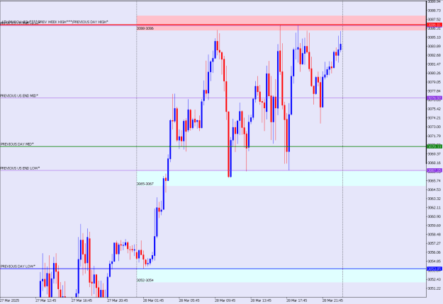Click the 3077.84 price axis value
This screenshot has height=304, width=443.
(x=434, y=91)
